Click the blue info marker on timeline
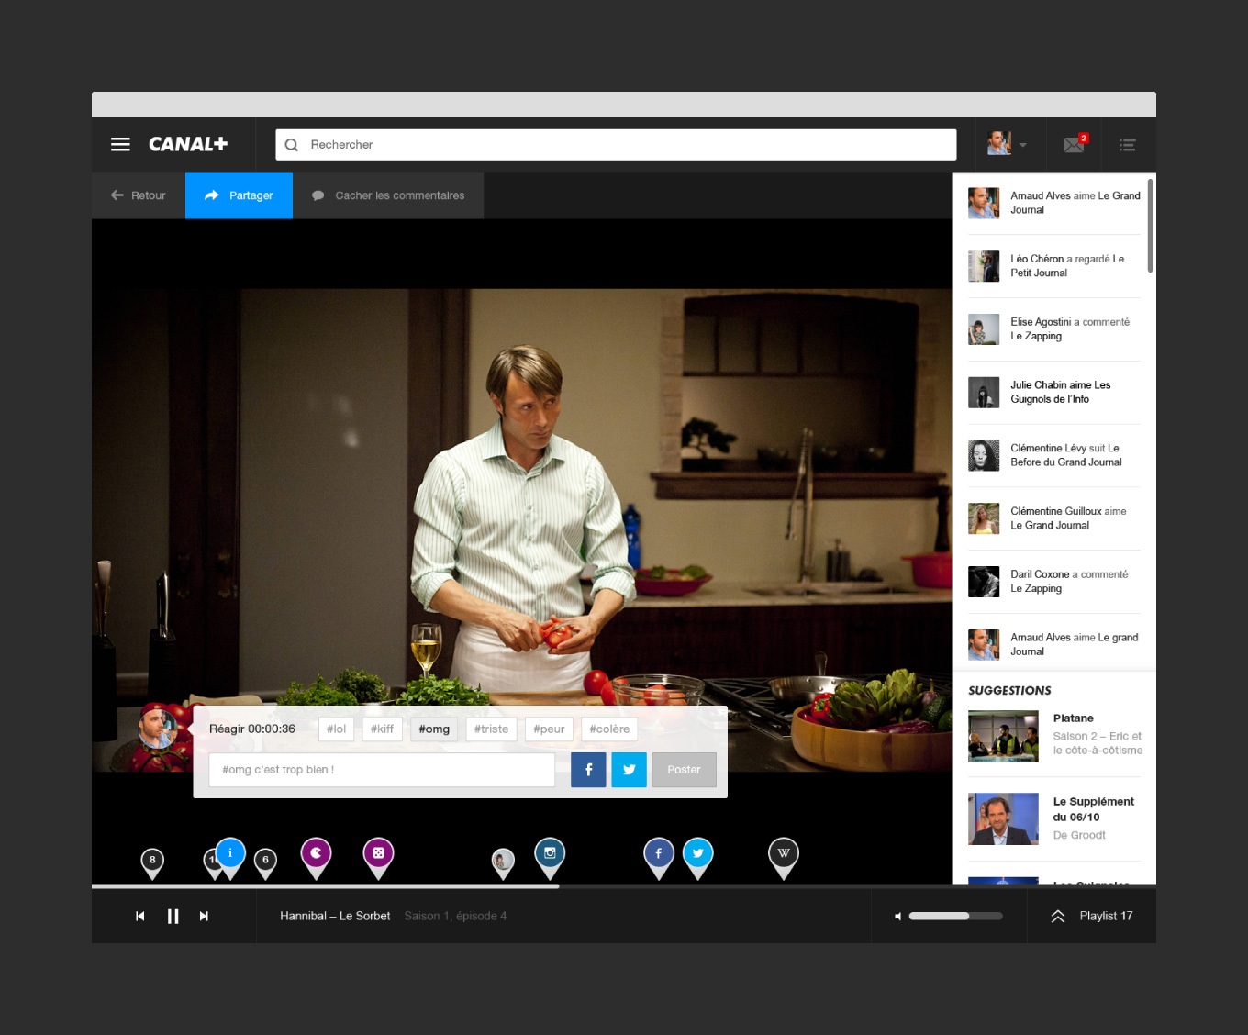Screen dimensions: 1248x1035 tap(230, 854)
